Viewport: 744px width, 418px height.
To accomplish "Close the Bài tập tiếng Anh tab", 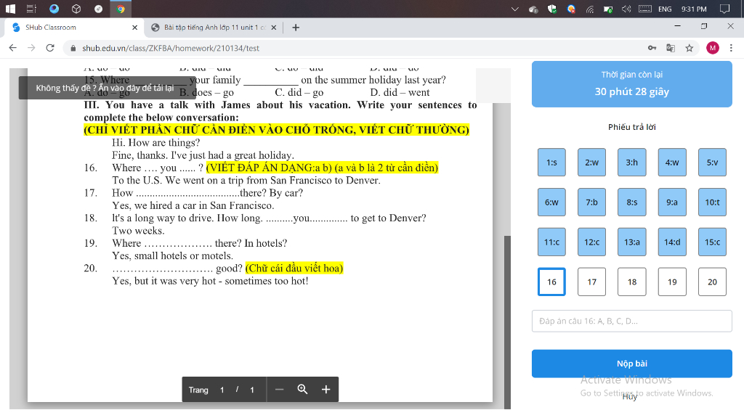I will pos(274,28).
